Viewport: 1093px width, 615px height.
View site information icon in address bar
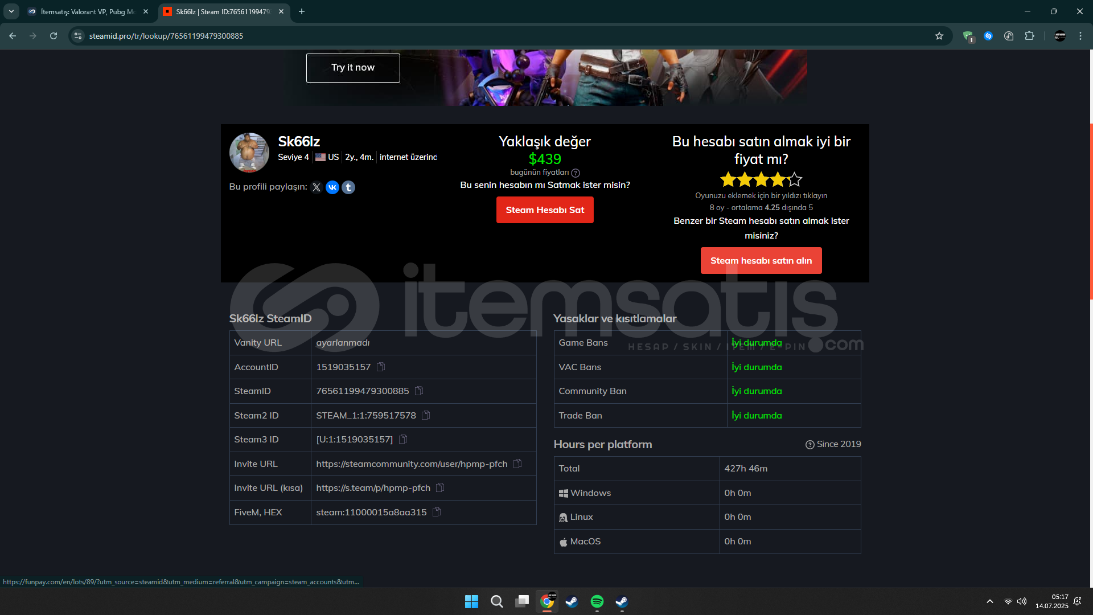pyautogui.click(x=78, y=36)
